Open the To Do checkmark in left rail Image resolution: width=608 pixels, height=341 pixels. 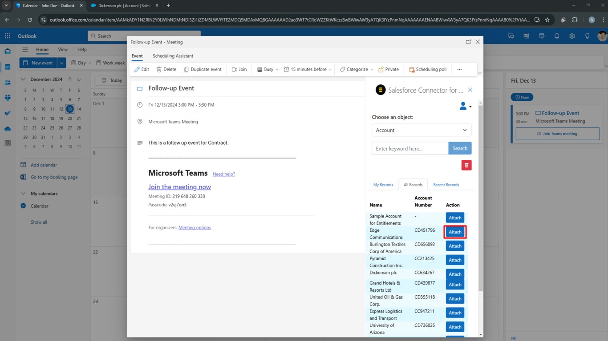click(x=8, y=113)
